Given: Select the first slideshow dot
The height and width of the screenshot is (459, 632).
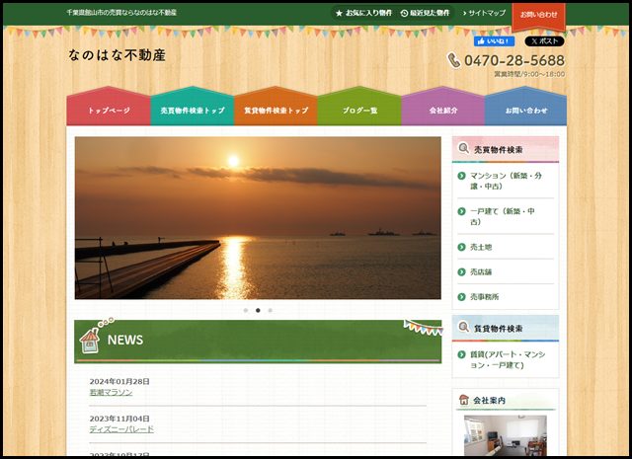Looking at the screenshot, I should [x=246, y=310].
